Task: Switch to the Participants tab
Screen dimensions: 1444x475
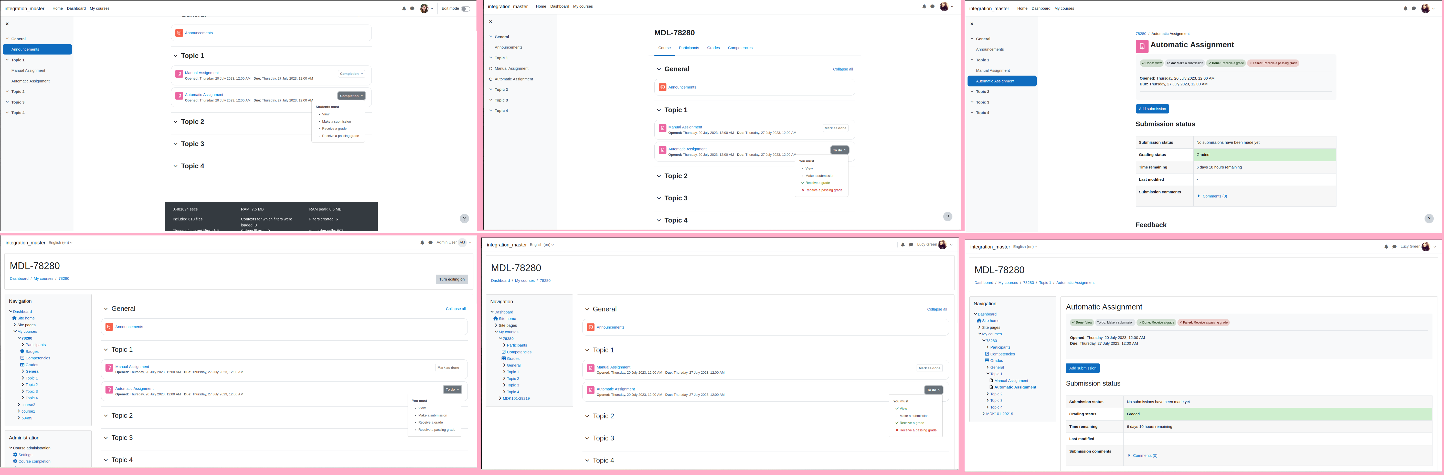Action: click(689, 48)
